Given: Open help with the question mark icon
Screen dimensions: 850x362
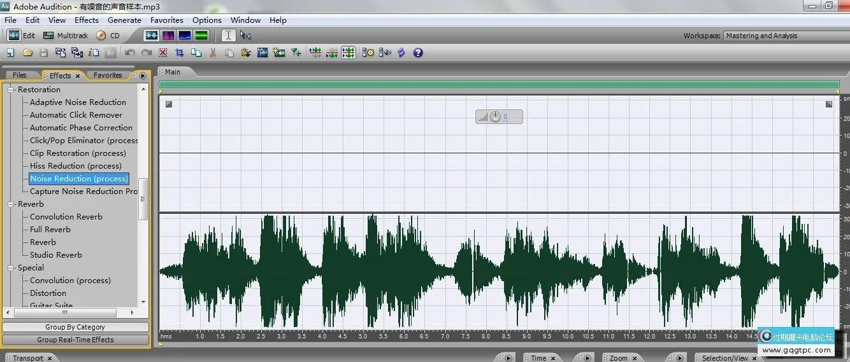Looking at the screenshot, I should [418, 53].
